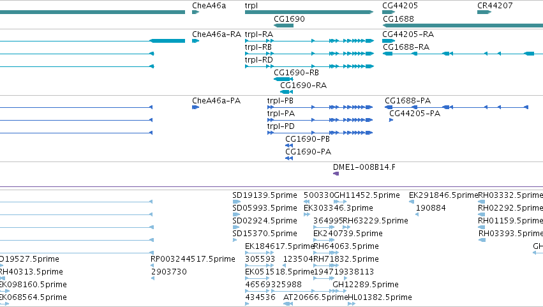Viewport: 543px width, 307px height.
Task: Click the CG44205 gene label
Action: pos(400,6)
